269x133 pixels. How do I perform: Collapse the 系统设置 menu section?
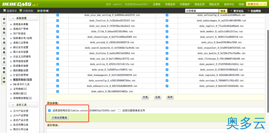[x=23, y=18]
